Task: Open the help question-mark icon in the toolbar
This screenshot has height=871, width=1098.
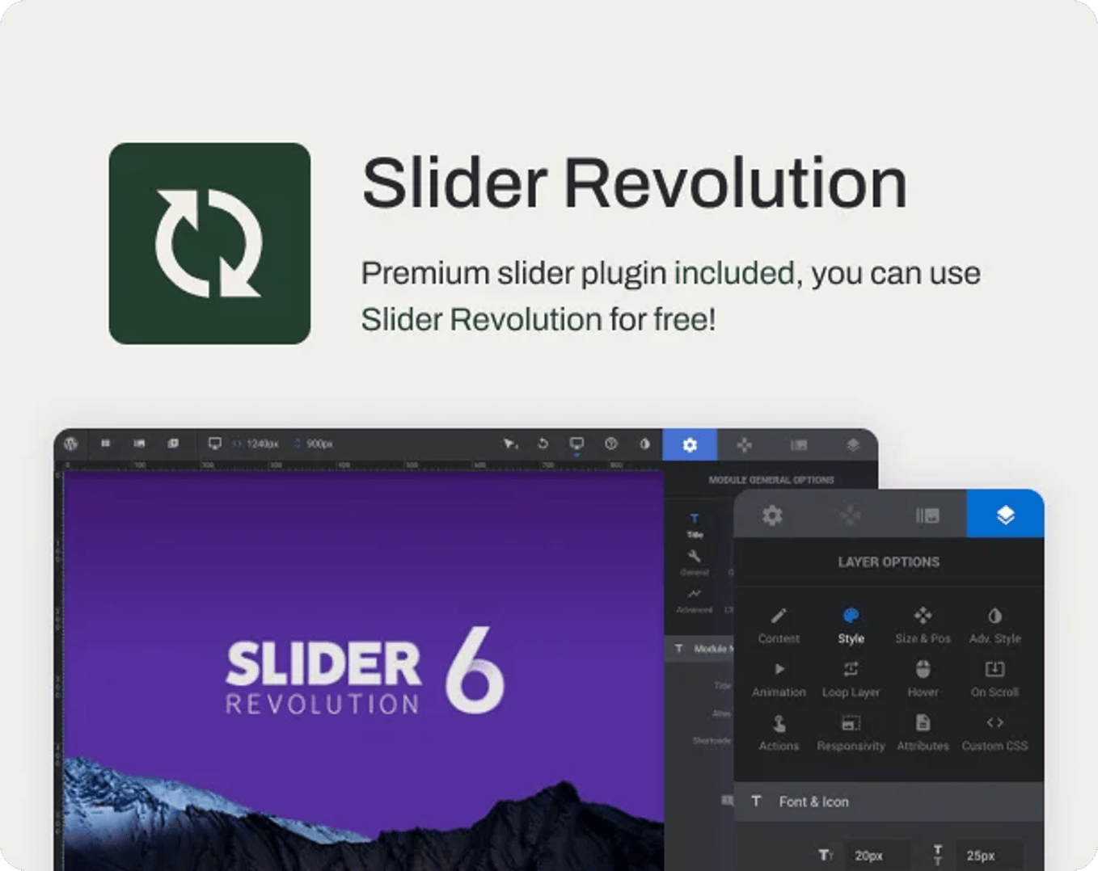Action: 611,444
